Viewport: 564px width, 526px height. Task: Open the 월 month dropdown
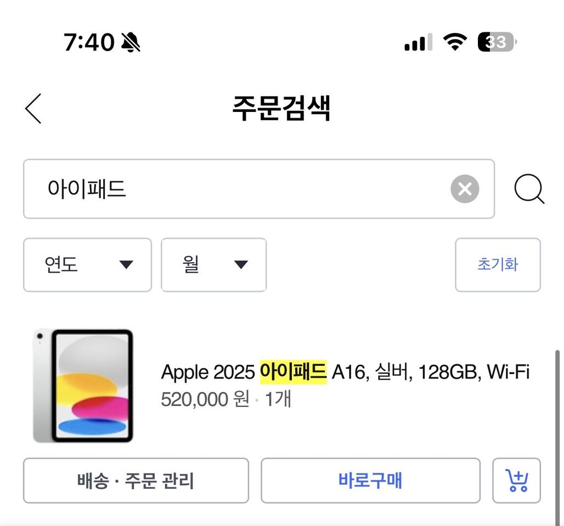click(x=213, y=265)
